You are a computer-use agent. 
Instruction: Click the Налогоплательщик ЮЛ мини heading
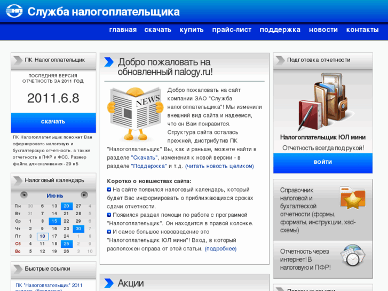(x=323, y=137)
